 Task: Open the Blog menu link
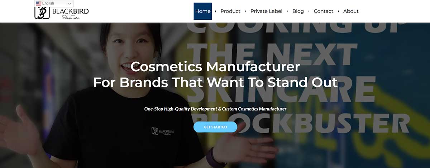point(298,11)
